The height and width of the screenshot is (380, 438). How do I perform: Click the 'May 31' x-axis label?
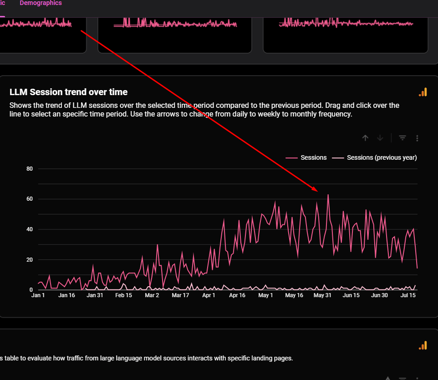[322, 295]
